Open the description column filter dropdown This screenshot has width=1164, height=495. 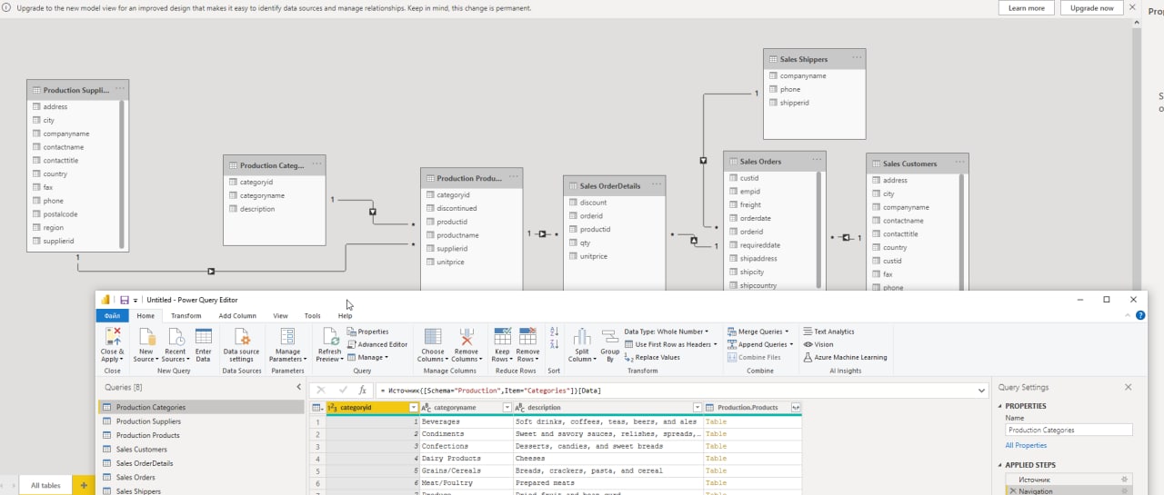coord(697,408)
